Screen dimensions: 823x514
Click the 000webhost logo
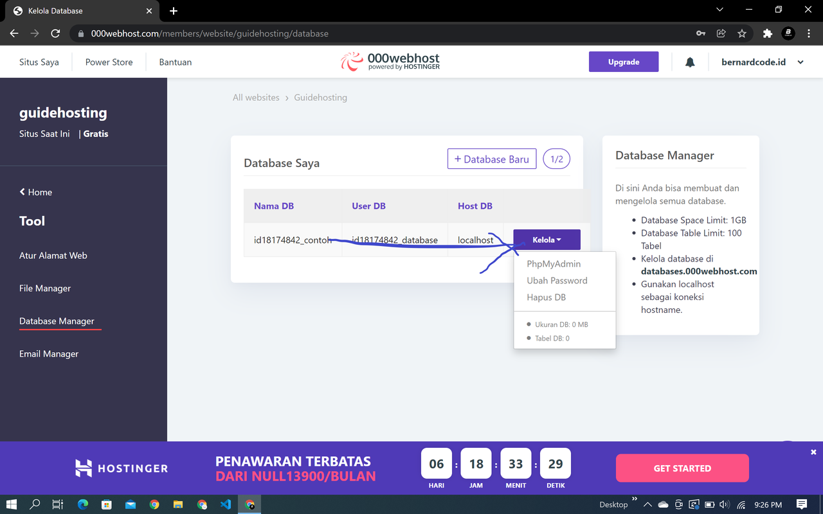coord(390,62)
